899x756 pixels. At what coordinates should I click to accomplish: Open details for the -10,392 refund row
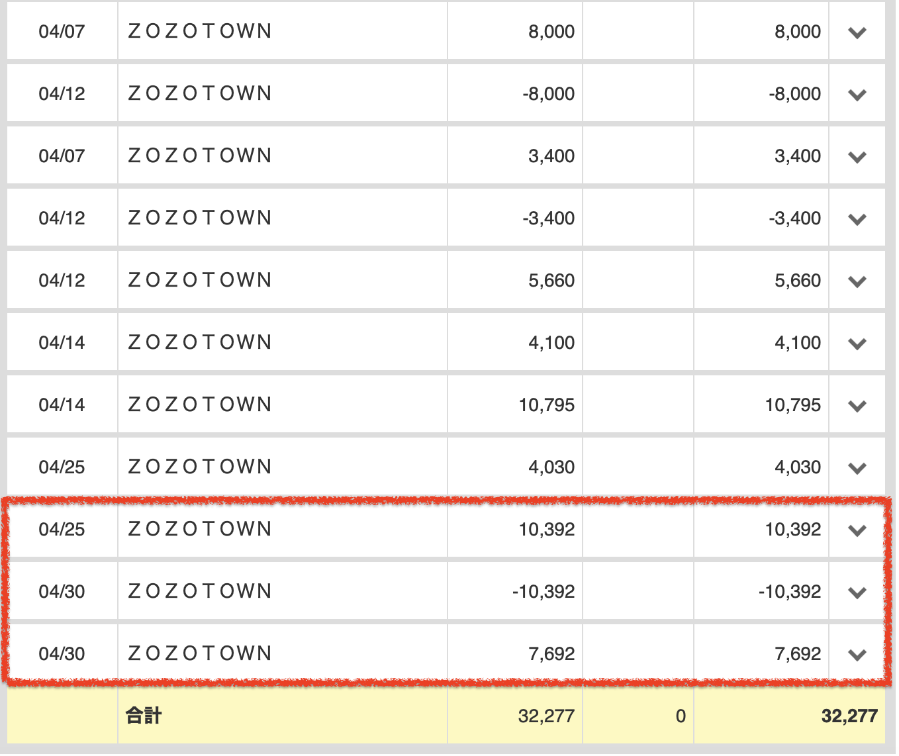click(x=857, y=592)
